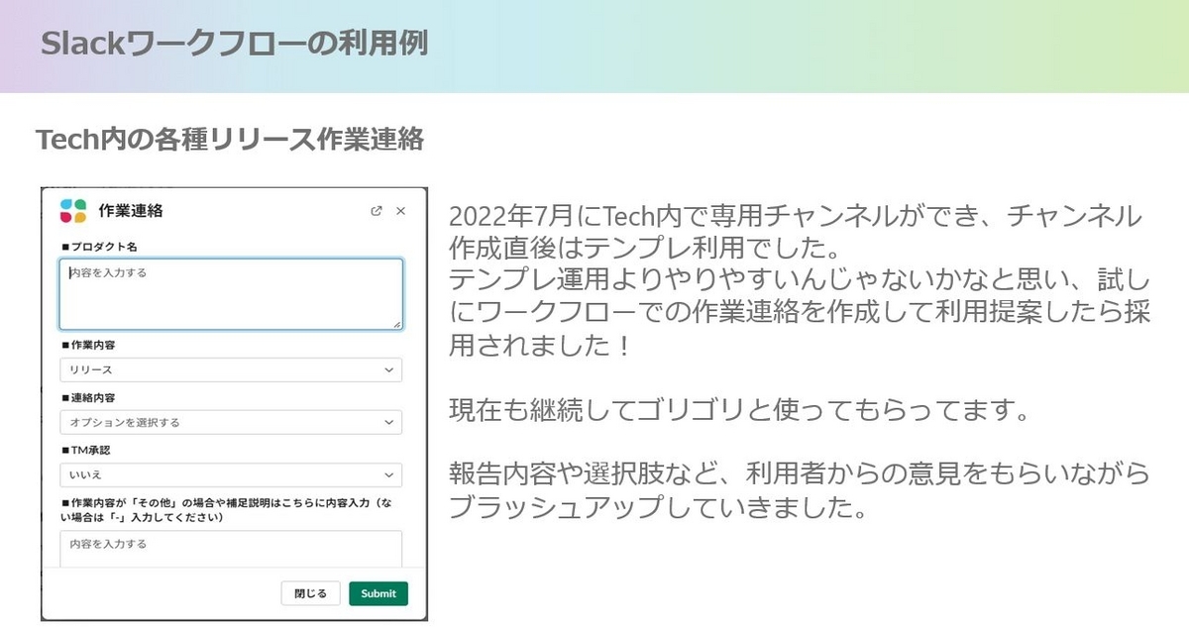Click the resize grip of プロダクト名 textarea
Screen dimensions: 1189x627
click(396, 324)
